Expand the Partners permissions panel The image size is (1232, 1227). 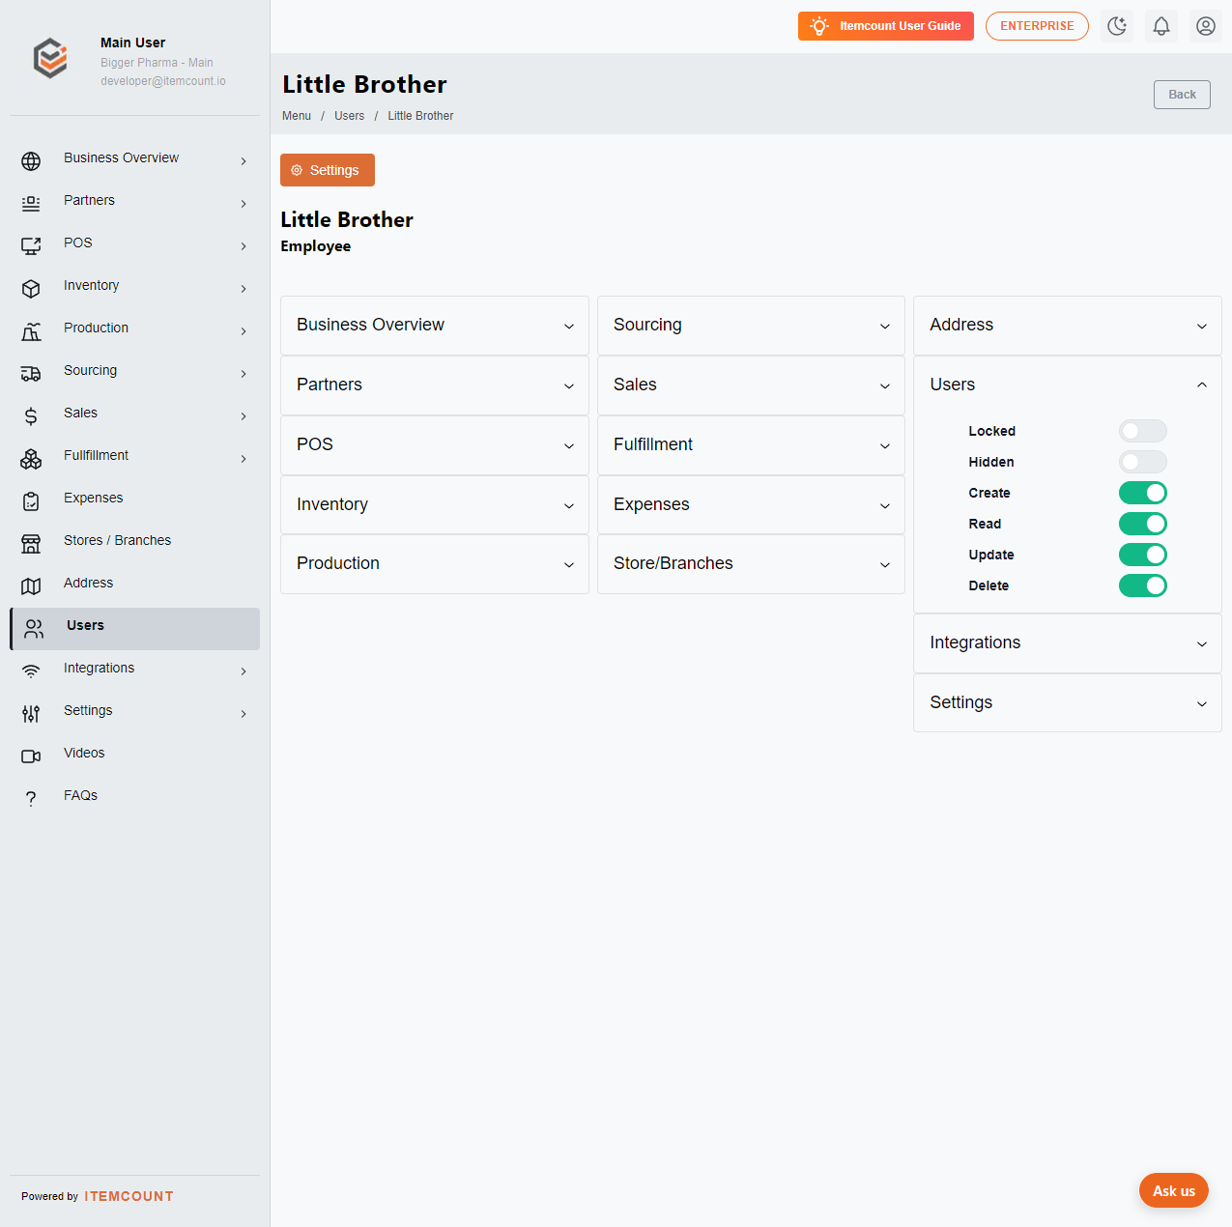(x=435, y=385)
